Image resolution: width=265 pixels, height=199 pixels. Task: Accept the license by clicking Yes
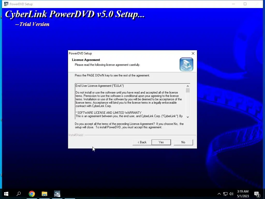(x=161, y=142)
